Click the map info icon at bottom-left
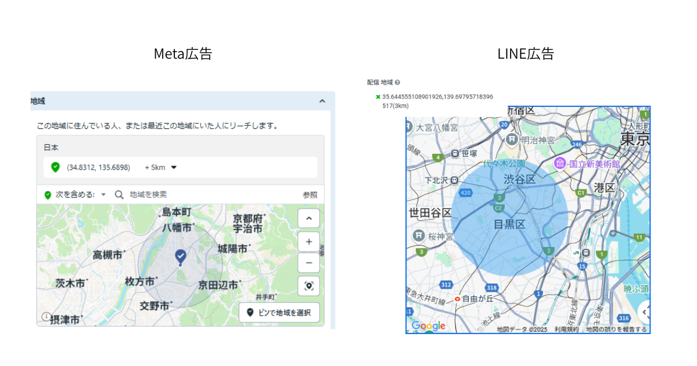 coord(45,317)
